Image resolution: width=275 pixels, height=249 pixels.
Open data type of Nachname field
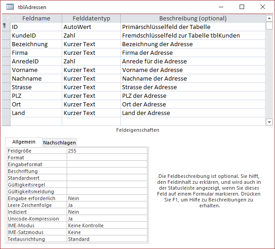point(91,78)
